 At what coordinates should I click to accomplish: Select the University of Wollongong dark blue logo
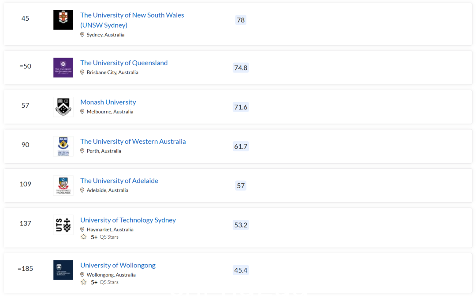coord(63,270)
